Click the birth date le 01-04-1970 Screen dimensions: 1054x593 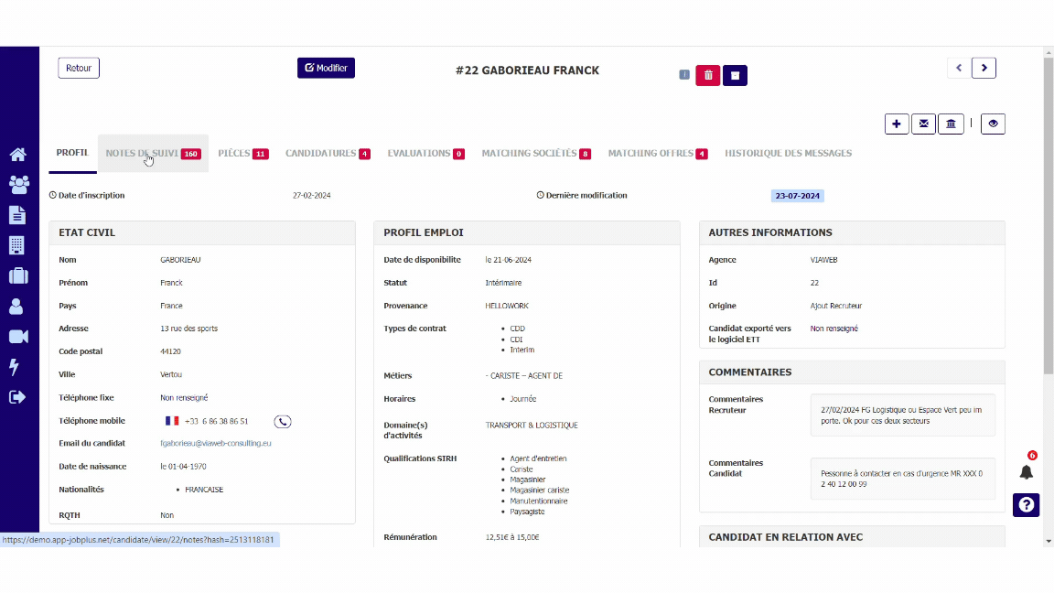183,467
